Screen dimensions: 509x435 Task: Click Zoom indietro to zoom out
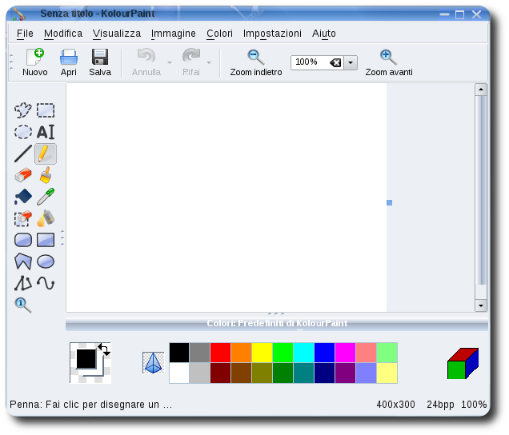pyautogui.click(x=256, y=62)
